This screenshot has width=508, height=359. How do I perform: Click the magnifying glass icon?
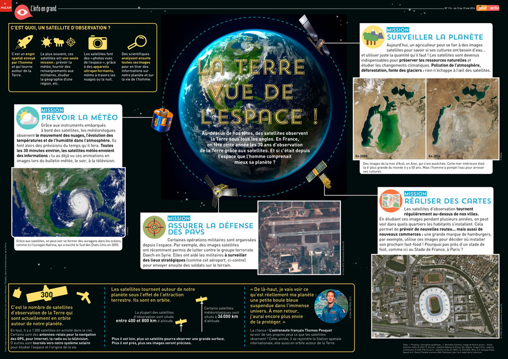click(137, 42)
